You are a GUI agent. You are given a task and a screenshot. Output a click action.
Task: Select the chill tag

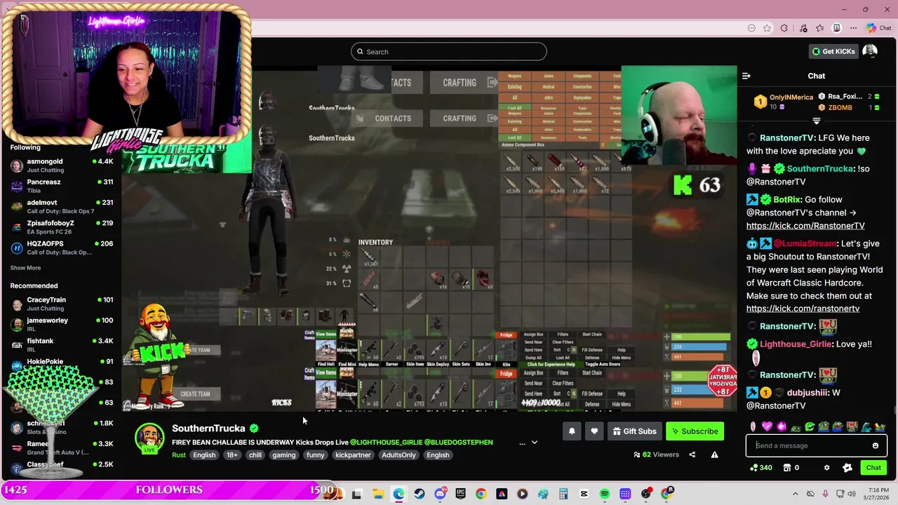(255, 455)
